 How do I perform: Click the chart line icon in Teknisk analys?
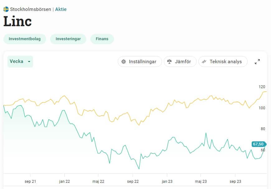click(x=204, y=62)
